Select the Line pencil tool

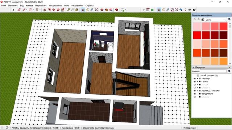24,10
